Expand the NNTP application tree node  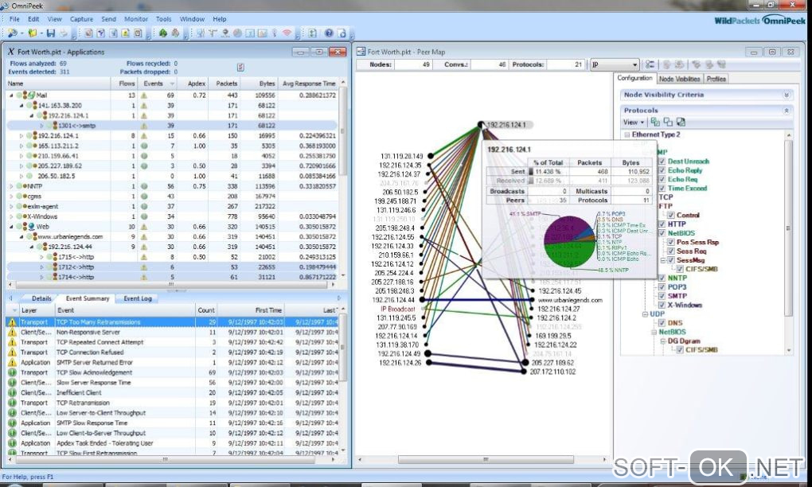(x=11, y=186)
